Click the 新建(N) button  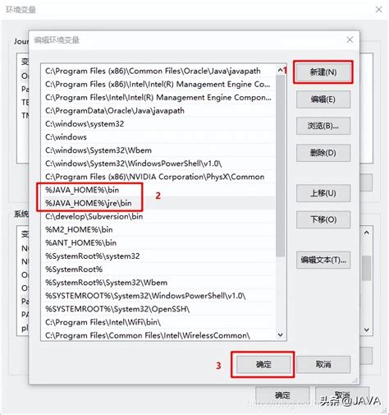(323, 72)
